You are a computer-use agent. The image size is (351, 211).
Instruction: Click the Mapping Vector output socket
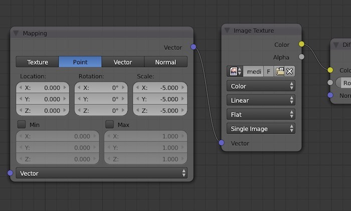point(194,47)
